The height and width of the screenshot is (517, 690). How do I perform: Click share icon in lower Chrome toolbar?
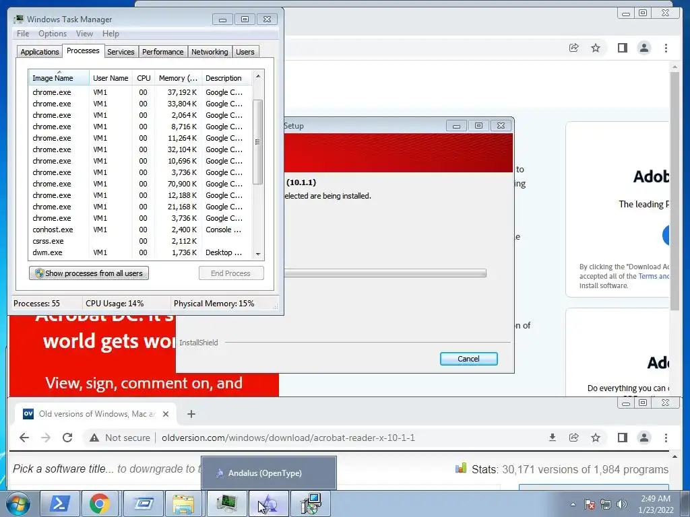click(574, 438)
